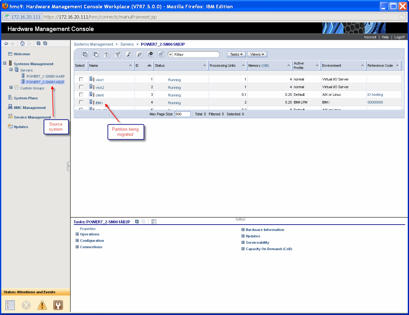Go to home page via house icon
The image size is (409, 315).
pos(22,43)
